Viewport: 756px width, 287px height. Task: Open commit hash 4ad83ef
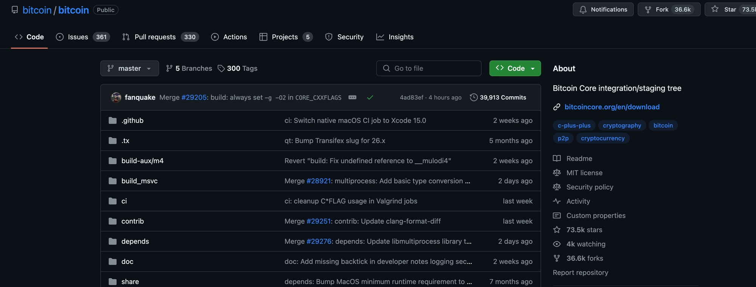[x=412, y=97]
